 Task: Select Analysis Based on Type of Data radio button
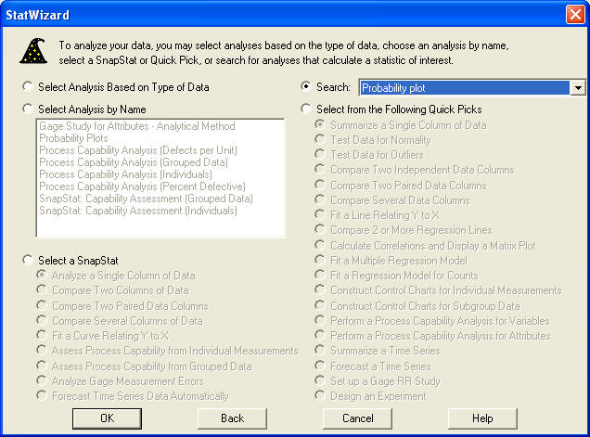[28, 87]
